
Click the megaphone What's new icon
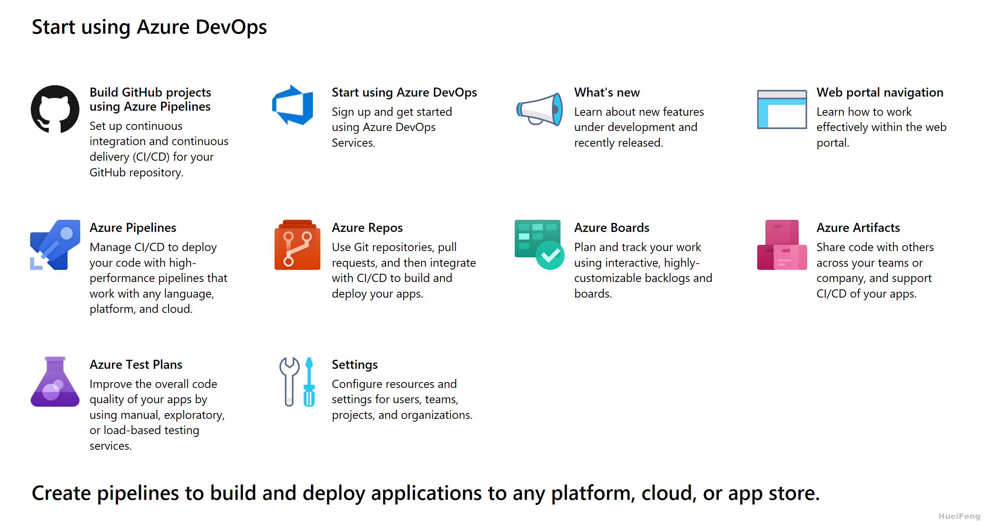pos(539,109)
